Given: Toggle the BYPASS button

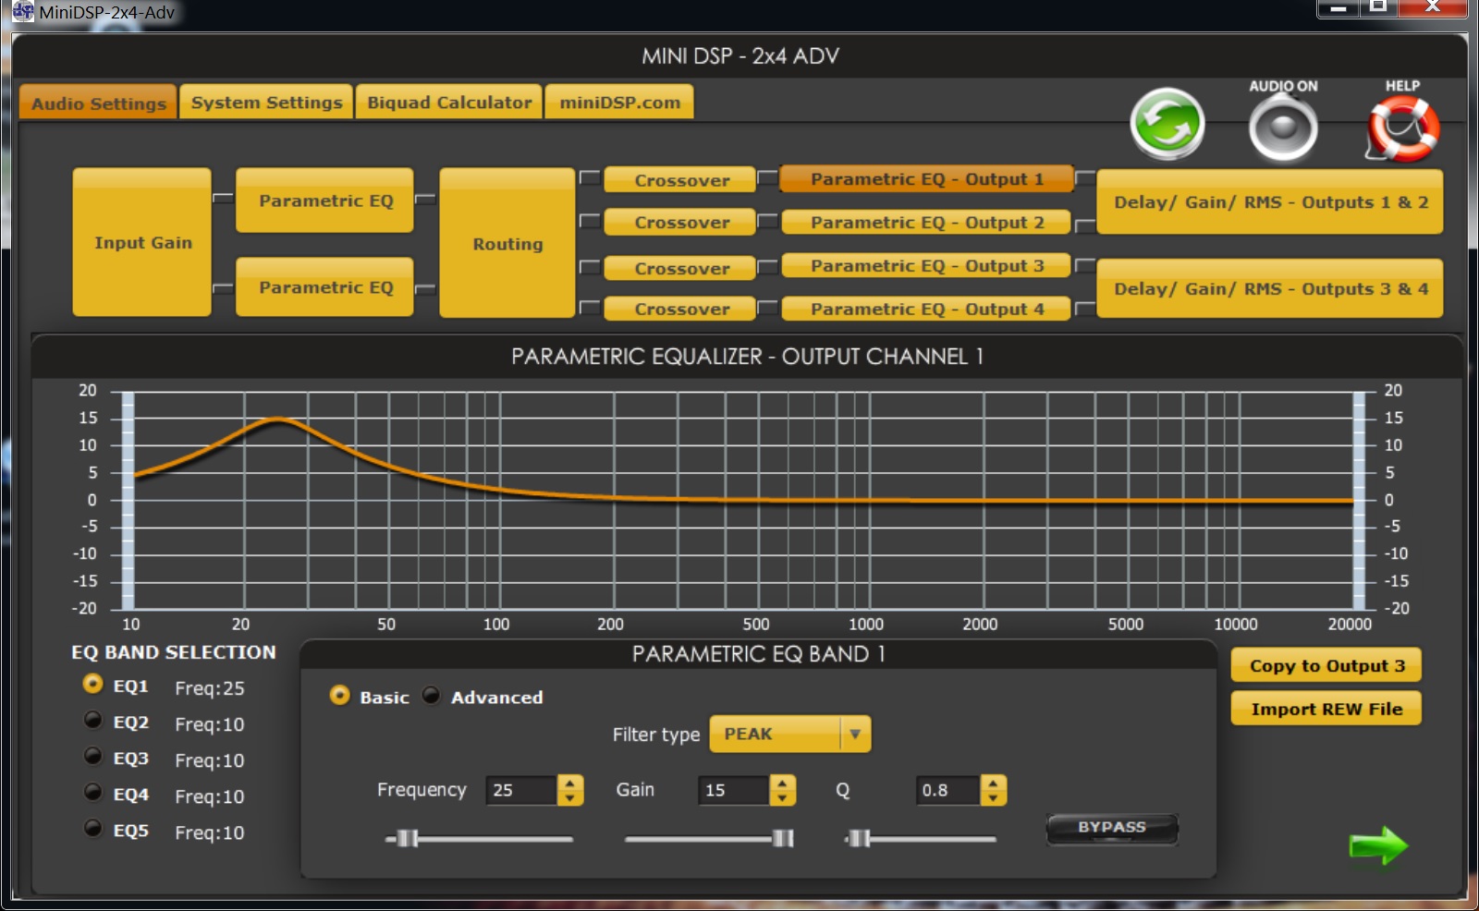Looking at the screenshot, I should click(1112, 828).
